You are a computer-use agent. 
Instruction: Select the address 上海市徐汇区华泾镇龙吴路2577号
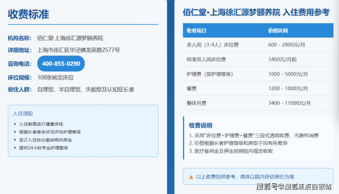[78, 50]
